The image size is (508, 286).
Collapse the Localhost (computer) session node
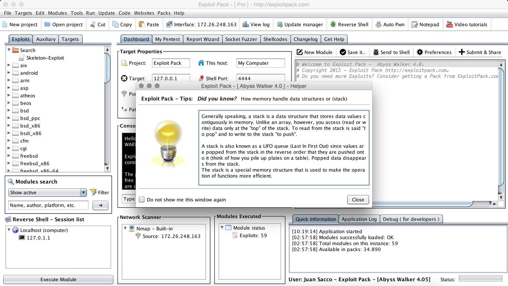[9, 230]
